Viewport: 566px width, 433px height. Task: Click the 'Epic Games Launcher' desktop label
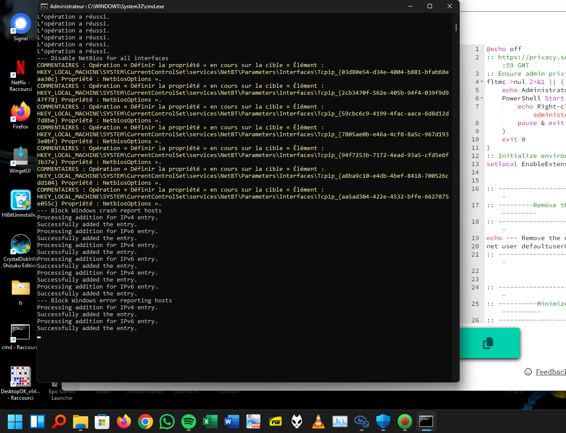pyautogui.click(x=62, y=395)
